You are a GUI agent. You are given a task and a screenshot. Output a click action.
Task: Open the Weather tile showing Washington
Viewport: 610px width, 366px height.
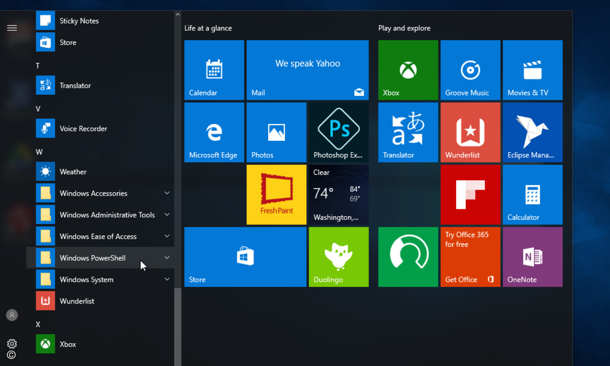coord(339,195)
